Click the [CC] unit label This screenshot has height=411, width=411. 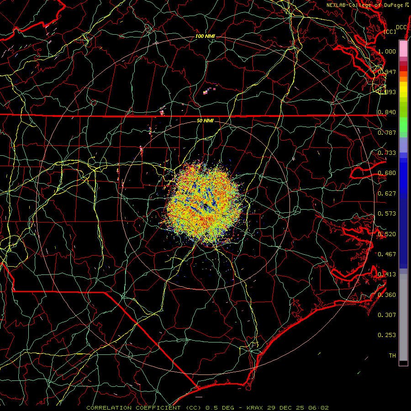(390, 32)
